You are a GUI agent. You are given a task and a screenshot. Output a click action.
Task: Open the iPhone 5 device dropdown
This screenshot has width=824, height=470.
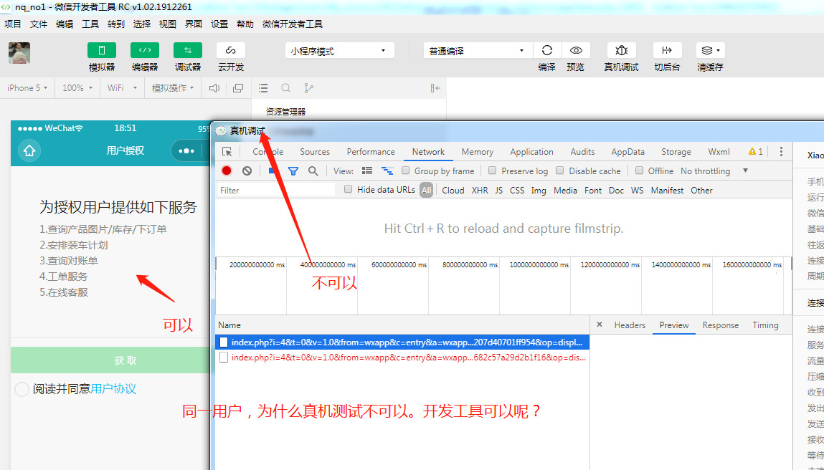[27, 88]
